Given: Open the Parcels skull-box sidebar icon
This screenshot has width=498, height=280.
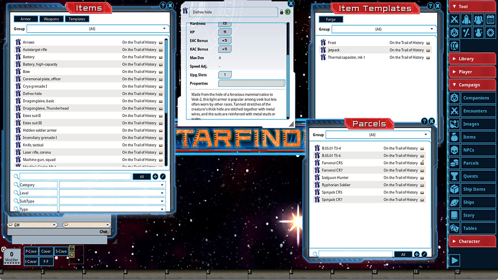Looking at the screenshot, I should pyautogui.click(x=454, y=163).
